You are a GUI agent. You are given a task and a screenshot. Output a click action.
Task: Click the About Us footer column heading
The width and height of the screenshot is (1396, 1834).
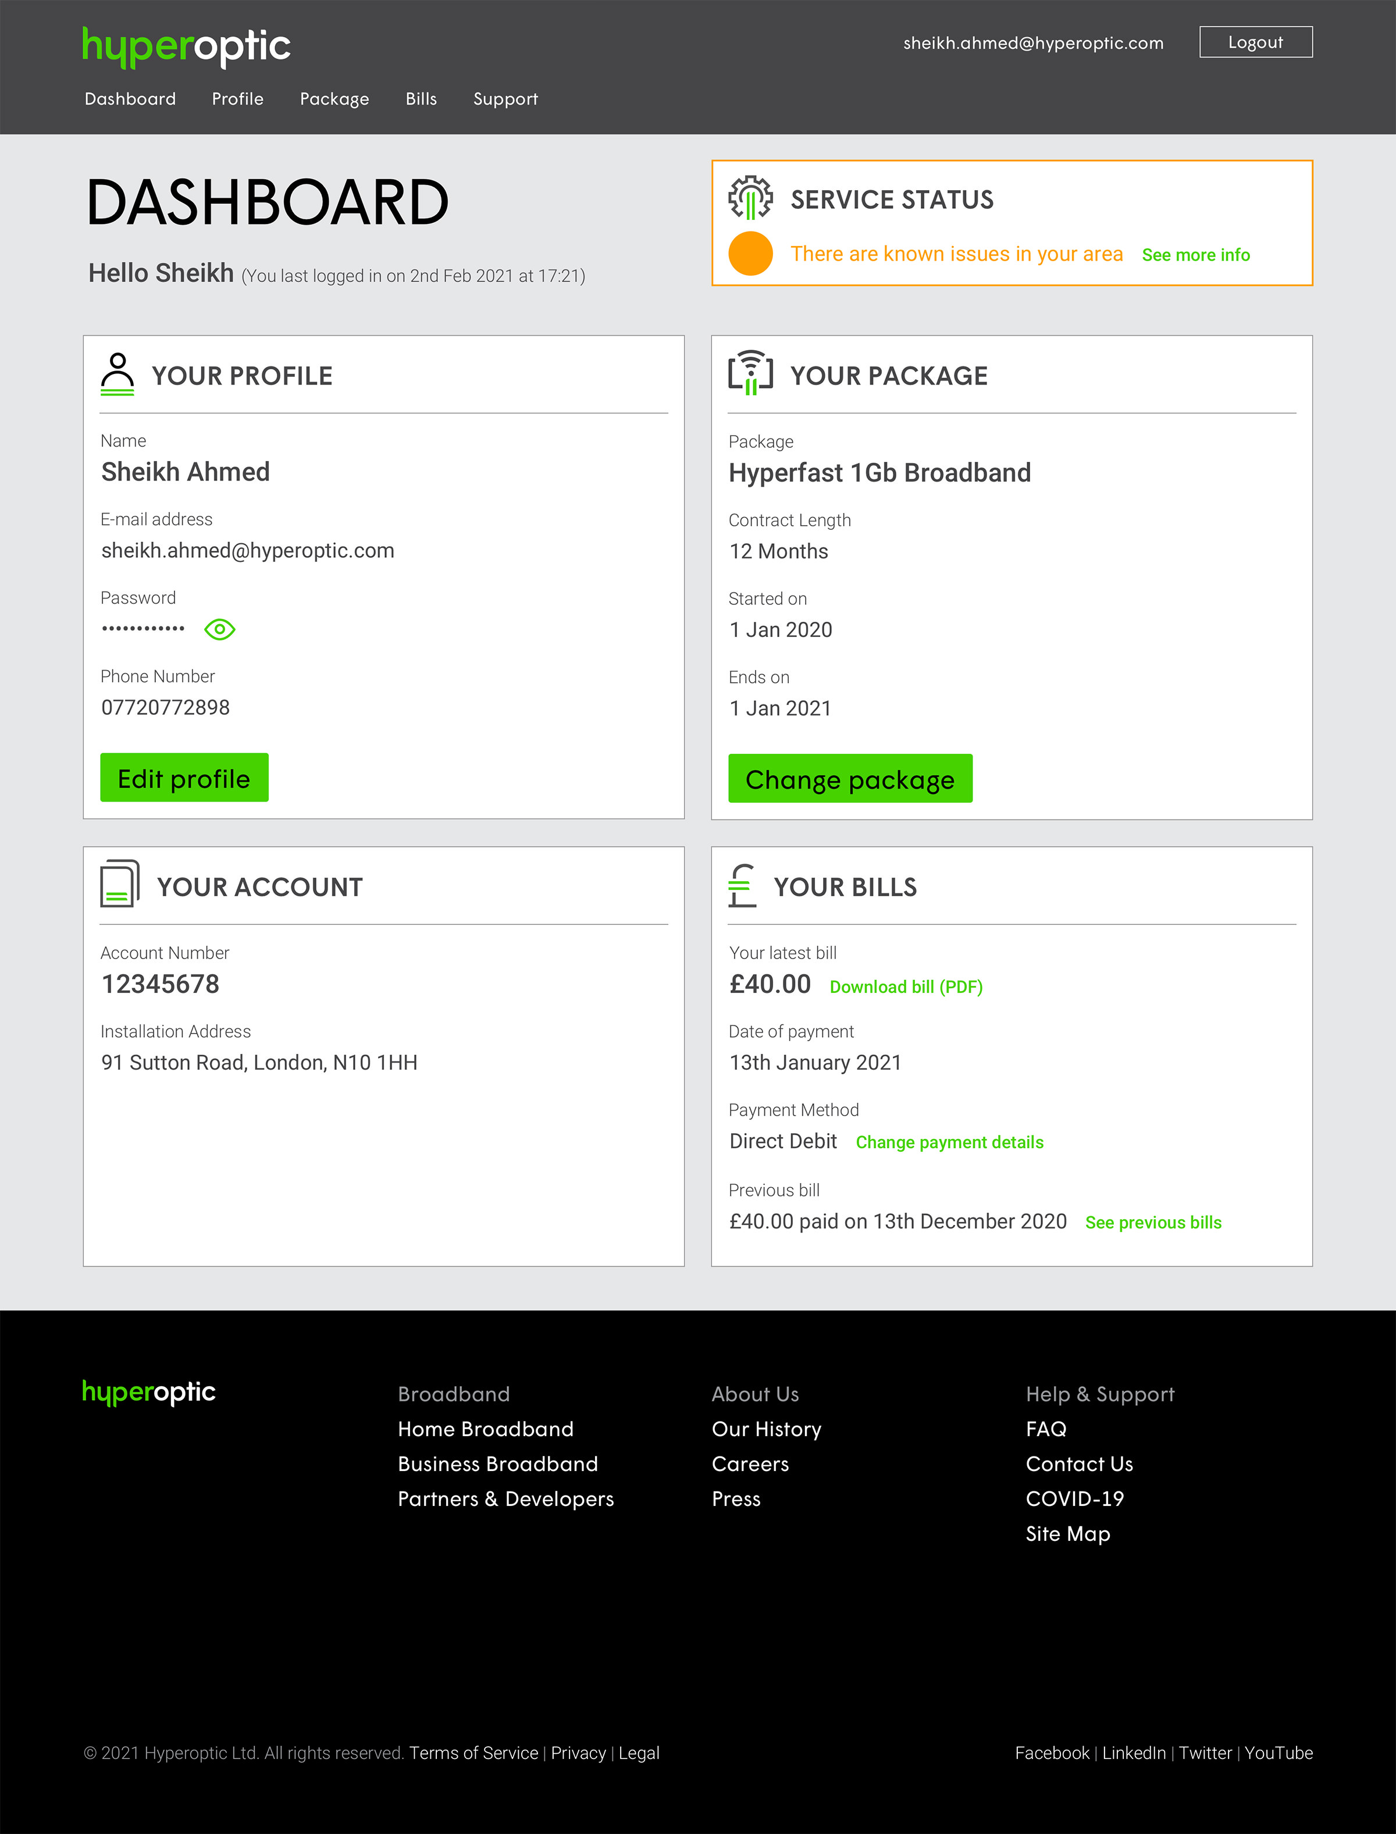[x=756, y=1394]
